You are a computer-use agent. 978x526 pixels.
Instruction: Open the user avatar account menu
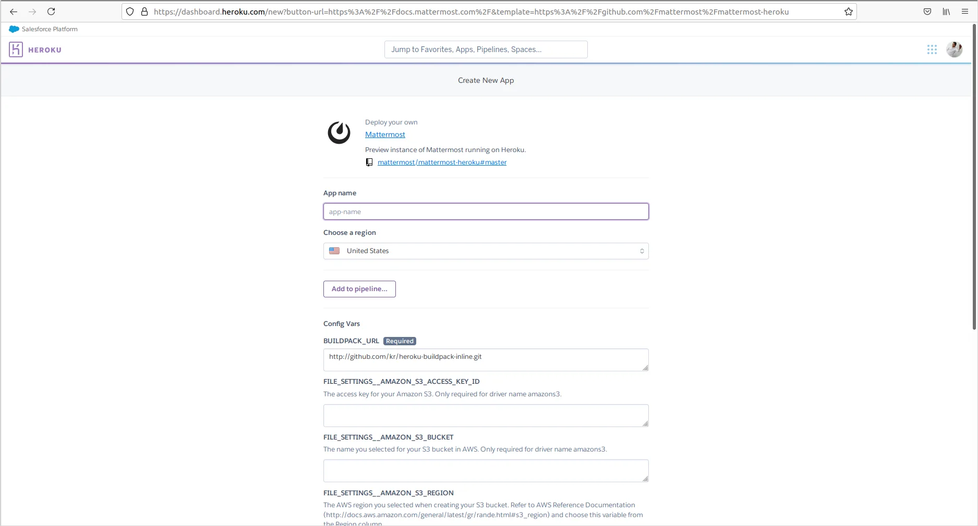955,49
